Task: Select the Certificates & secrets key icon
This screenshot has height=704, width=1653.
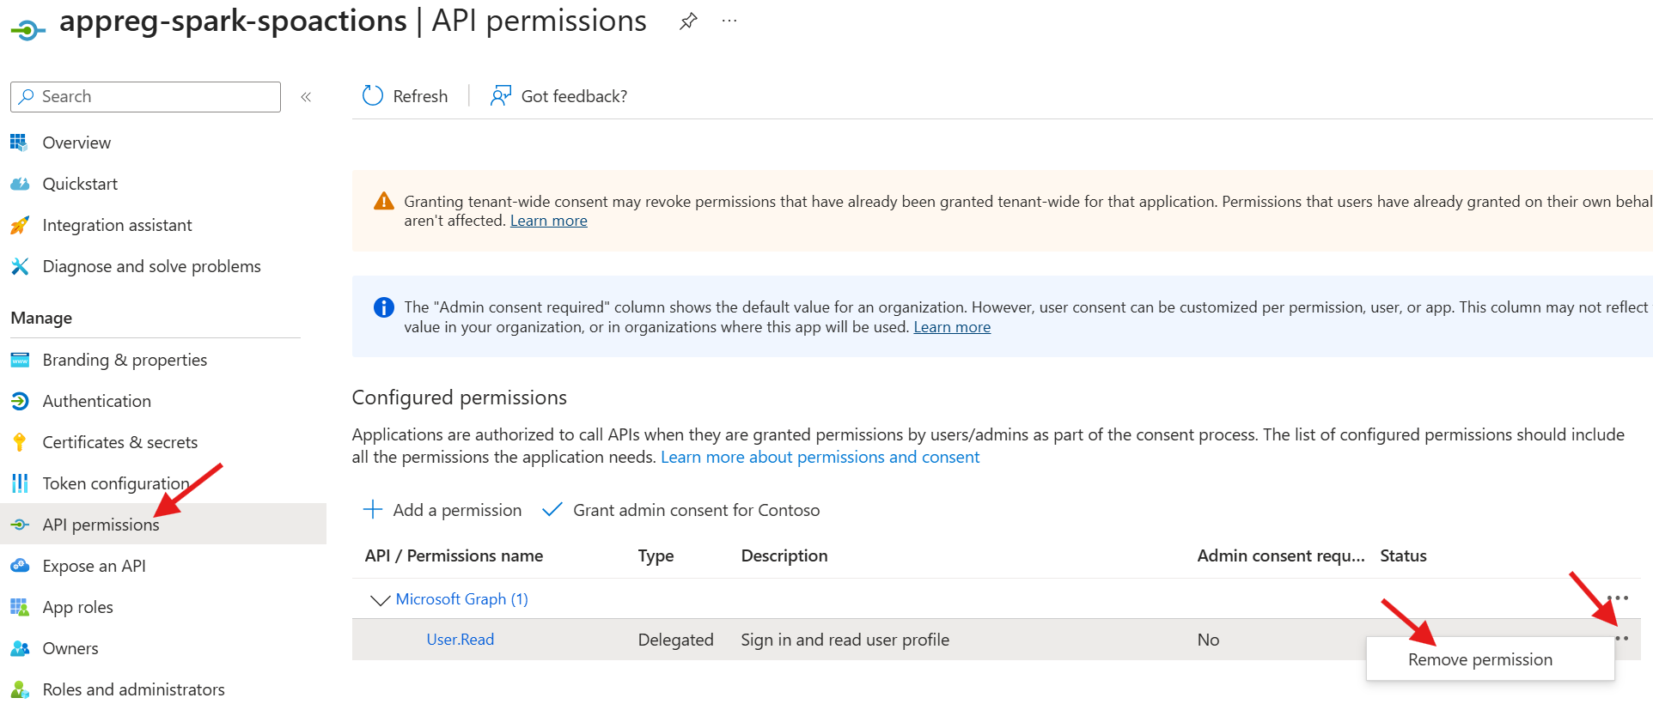Action: click(x=20, y=442)
